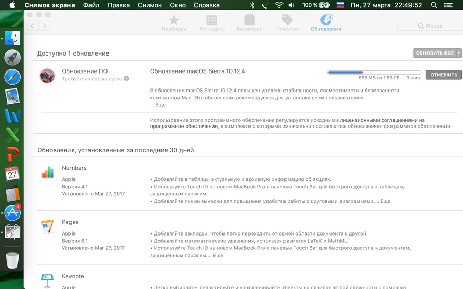Open the Топ-чарты tab
The image size is (463, 289).
point(212,23)
